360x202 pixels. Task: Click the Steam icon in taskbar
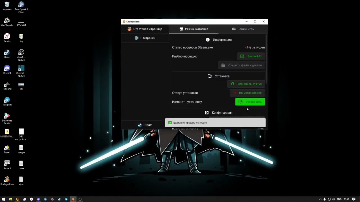(x=59, y=199)
